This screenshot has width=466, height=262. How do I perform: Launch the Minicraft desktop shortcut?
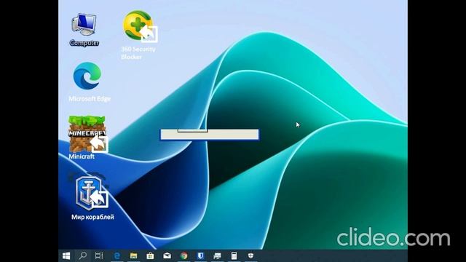point(87,138)
